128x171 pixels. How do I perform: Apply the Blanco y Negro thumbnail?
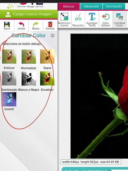pos(29,78)
